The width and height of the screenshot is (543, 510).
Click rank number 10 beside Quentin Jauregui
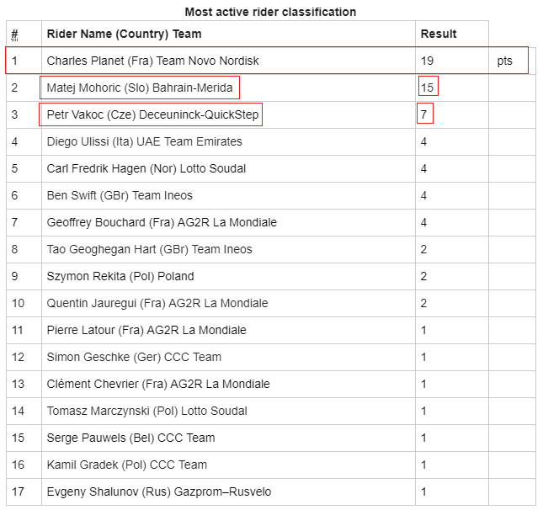coord(18,303)
